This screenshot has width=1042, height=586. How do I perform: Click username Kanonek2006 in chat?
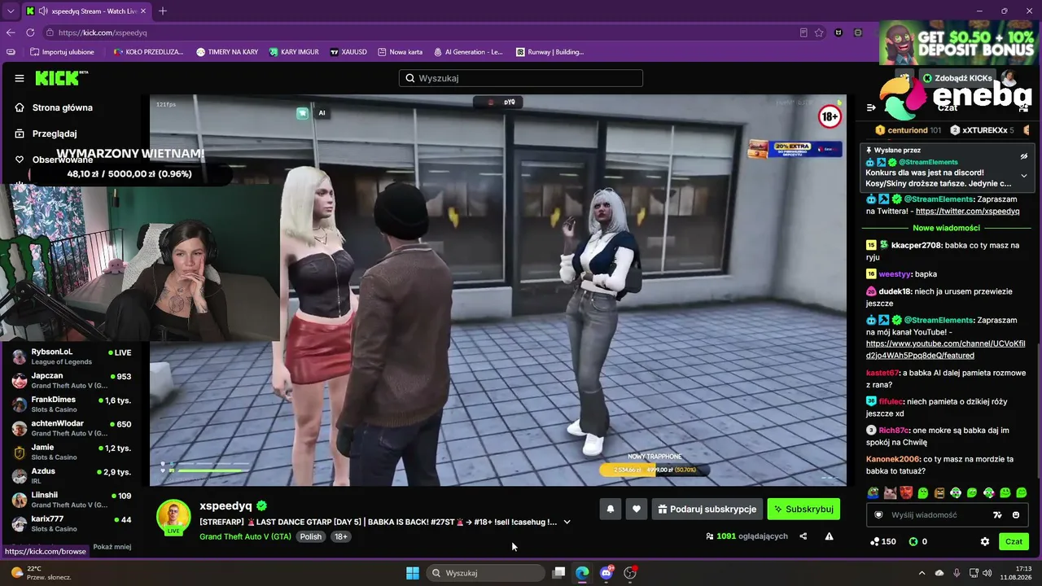pyautogui.click(x=893, y=459)
